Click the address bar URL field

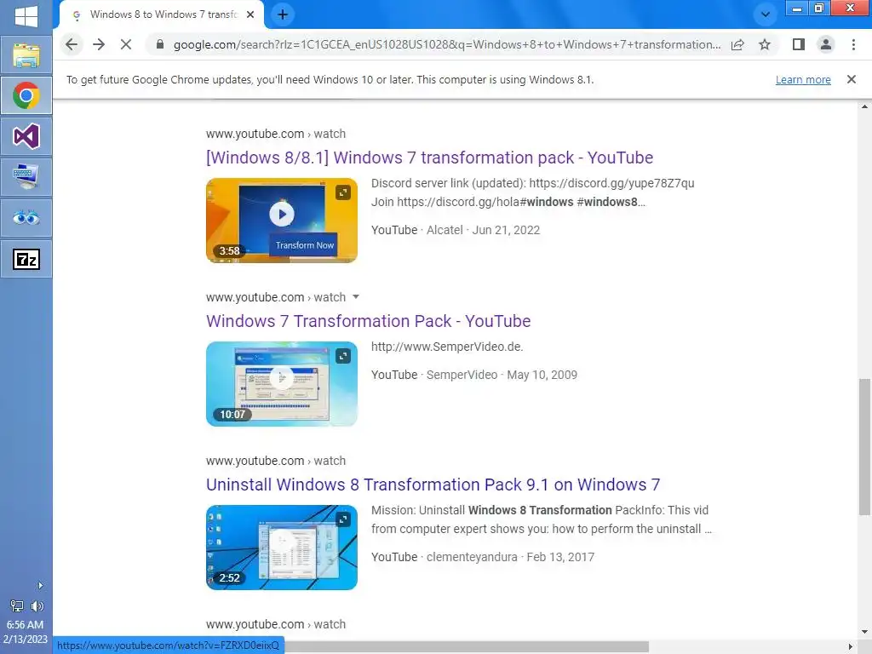[446, 44]
